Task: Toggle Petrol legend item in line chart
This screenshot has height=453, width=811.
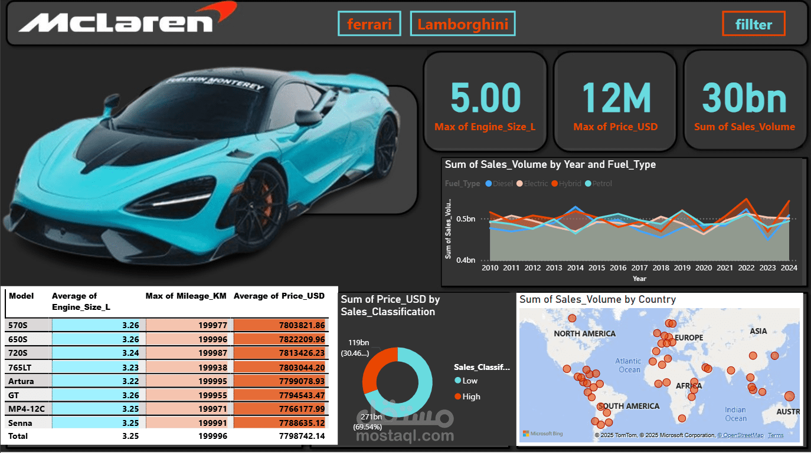Action: [x=599, y=184]
